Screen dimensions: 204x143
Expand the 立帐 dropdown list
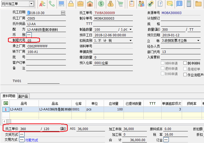[x=198, y=41]
